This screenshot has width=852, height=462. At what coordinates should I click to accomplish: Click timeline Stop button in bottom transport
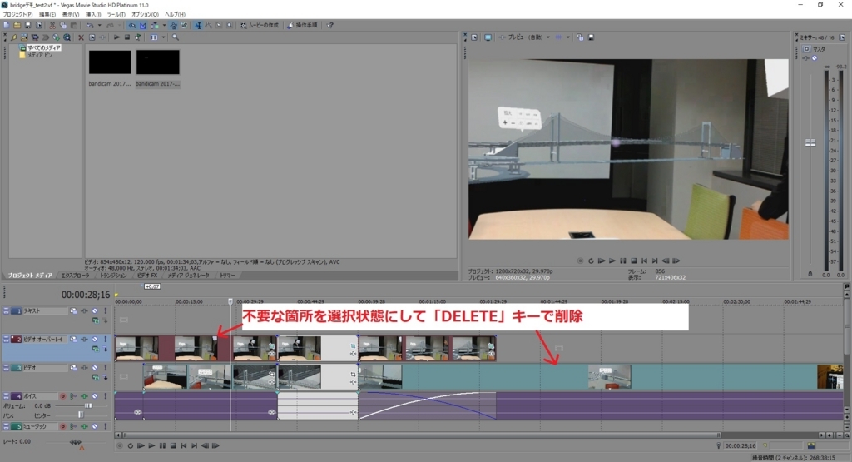pyautogui.click(x=173, y=445)
